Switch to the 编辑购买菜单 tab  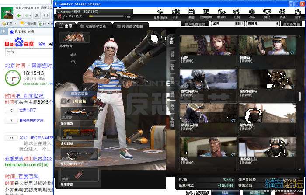pos(93,26)
